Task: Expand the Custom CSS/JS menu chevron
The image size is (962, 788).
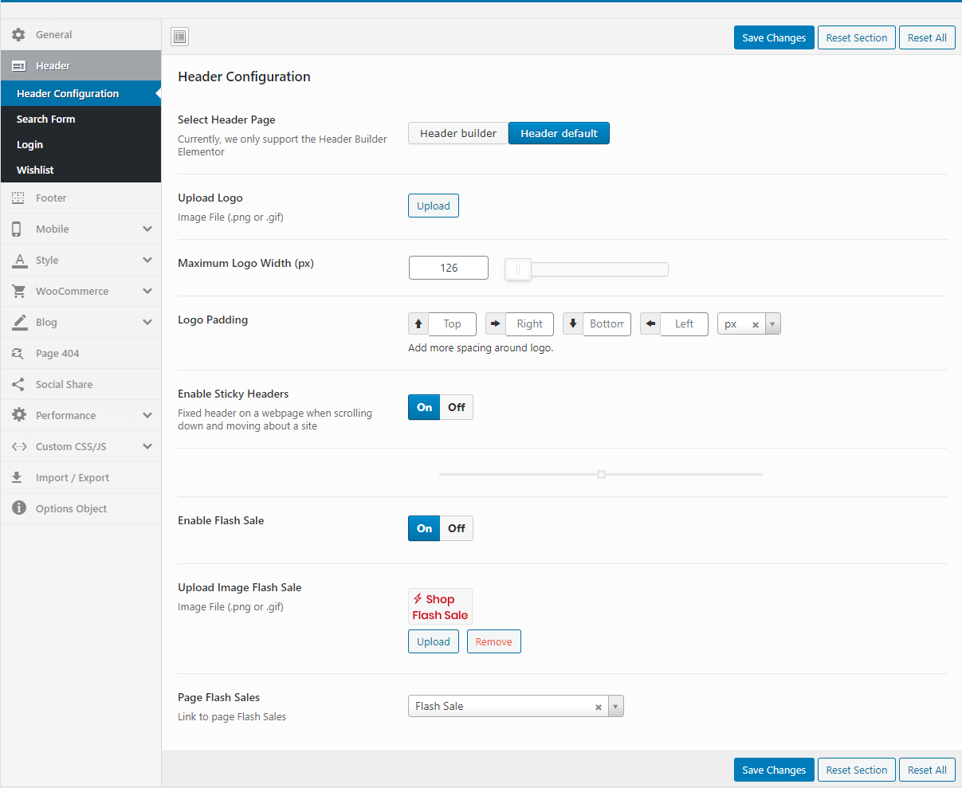Action: click(147, 446)
